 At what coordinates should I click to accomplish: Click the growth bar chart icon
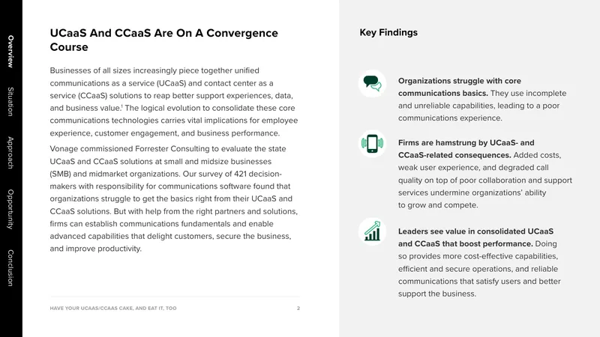pyautogui.click(x=372, y=231)
